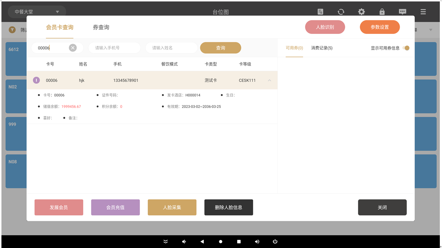The image size is (442, 248).
Task: Raise volume using the system bar icon
Action: pyautogui.click(x=257, y=242)
